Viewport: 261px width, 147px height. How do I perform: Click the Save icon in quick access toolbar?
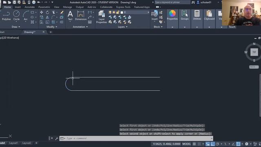pyautogui.click(x=14, y=2)
